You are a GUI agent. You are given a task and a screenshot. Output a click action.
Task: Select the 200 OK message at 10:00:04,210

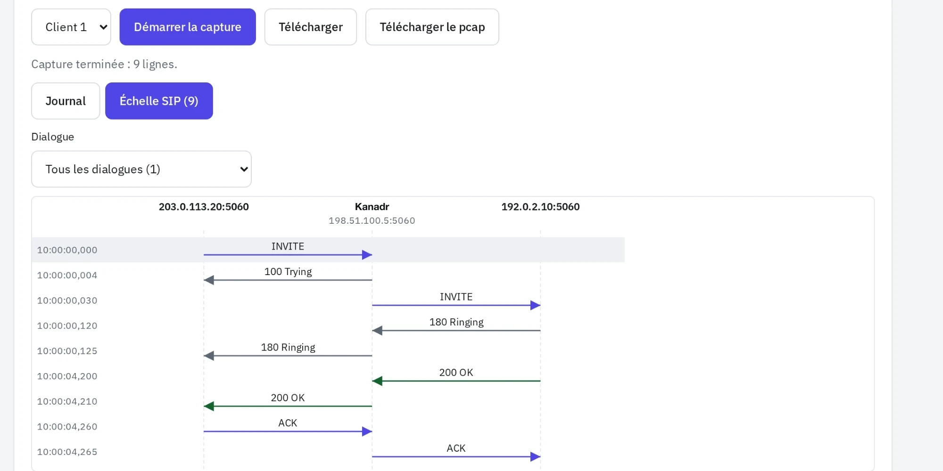[x=288, y=401]
